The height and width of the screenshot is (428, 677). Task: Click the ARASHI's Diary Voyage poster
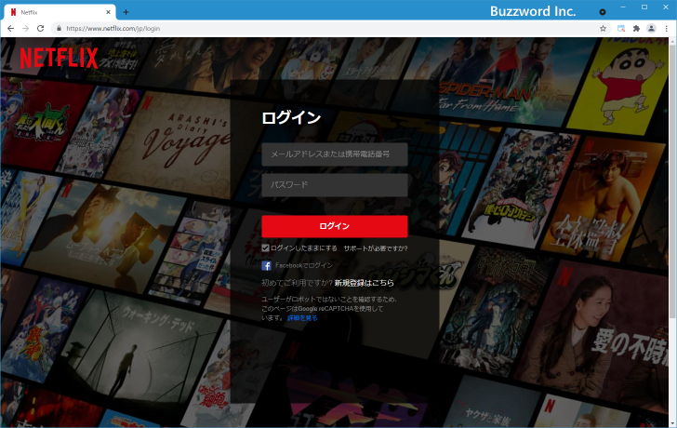pyautogui.click(x=175, y=142)
